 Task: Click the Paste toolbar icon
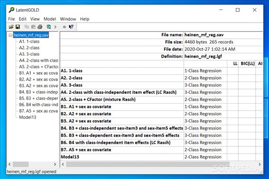point(33,27)
